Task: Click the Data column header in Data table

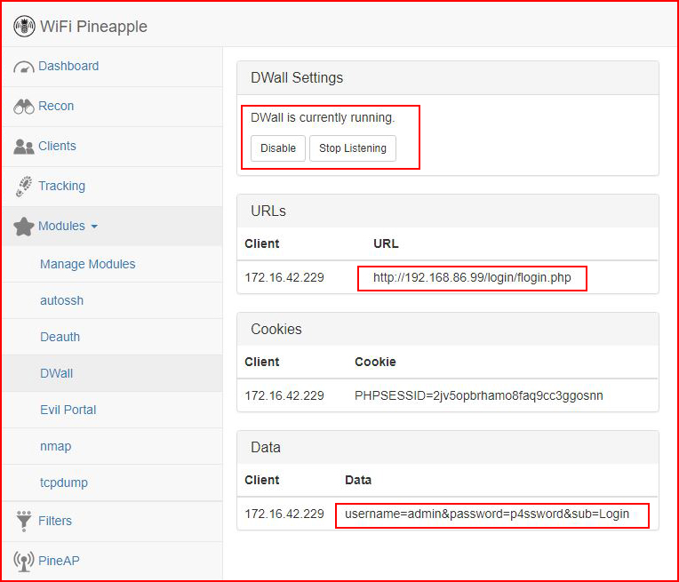Action: (x=357, y=480)
